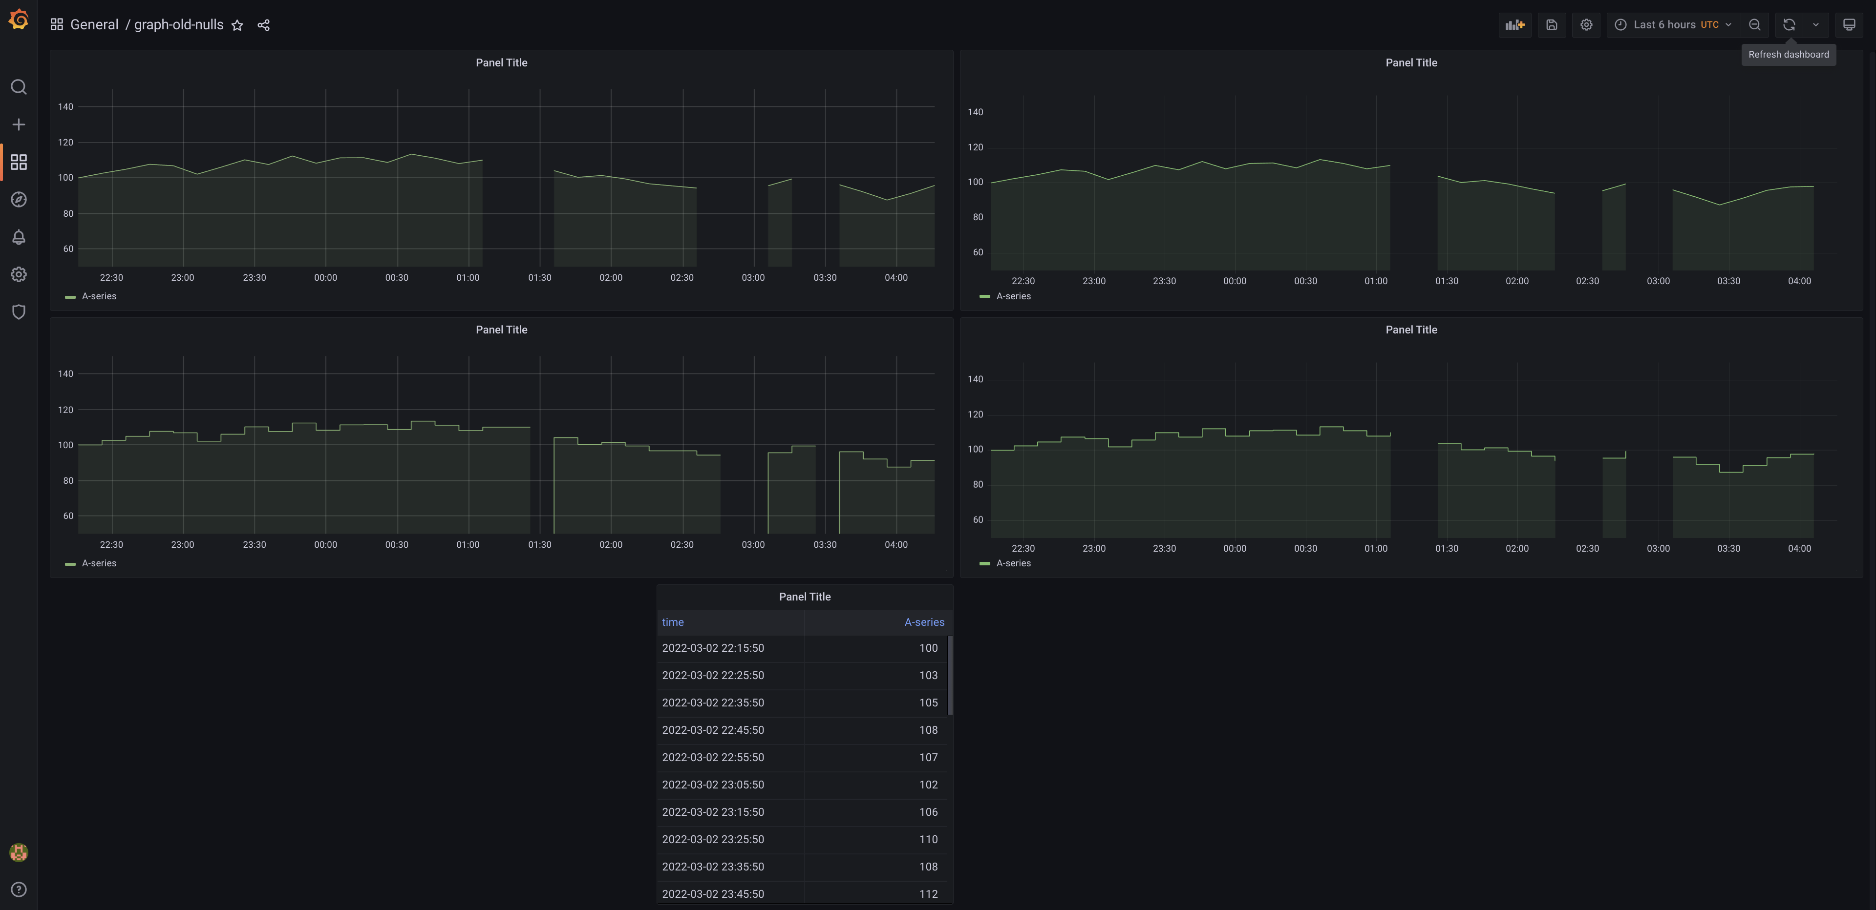Open dashboard settings gear icon
Viewport: 1876px width, 910px height.
tap(1586, 24)
